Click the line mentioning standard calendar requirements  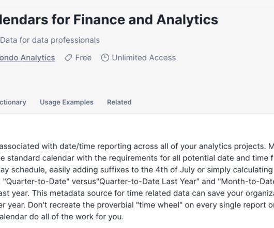pyautogui.click(x=137, y=158)
